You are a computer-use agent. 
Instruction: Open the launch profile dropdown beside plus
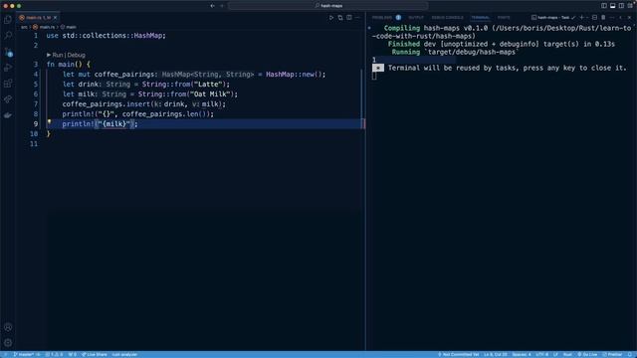[x=587, y=18]
